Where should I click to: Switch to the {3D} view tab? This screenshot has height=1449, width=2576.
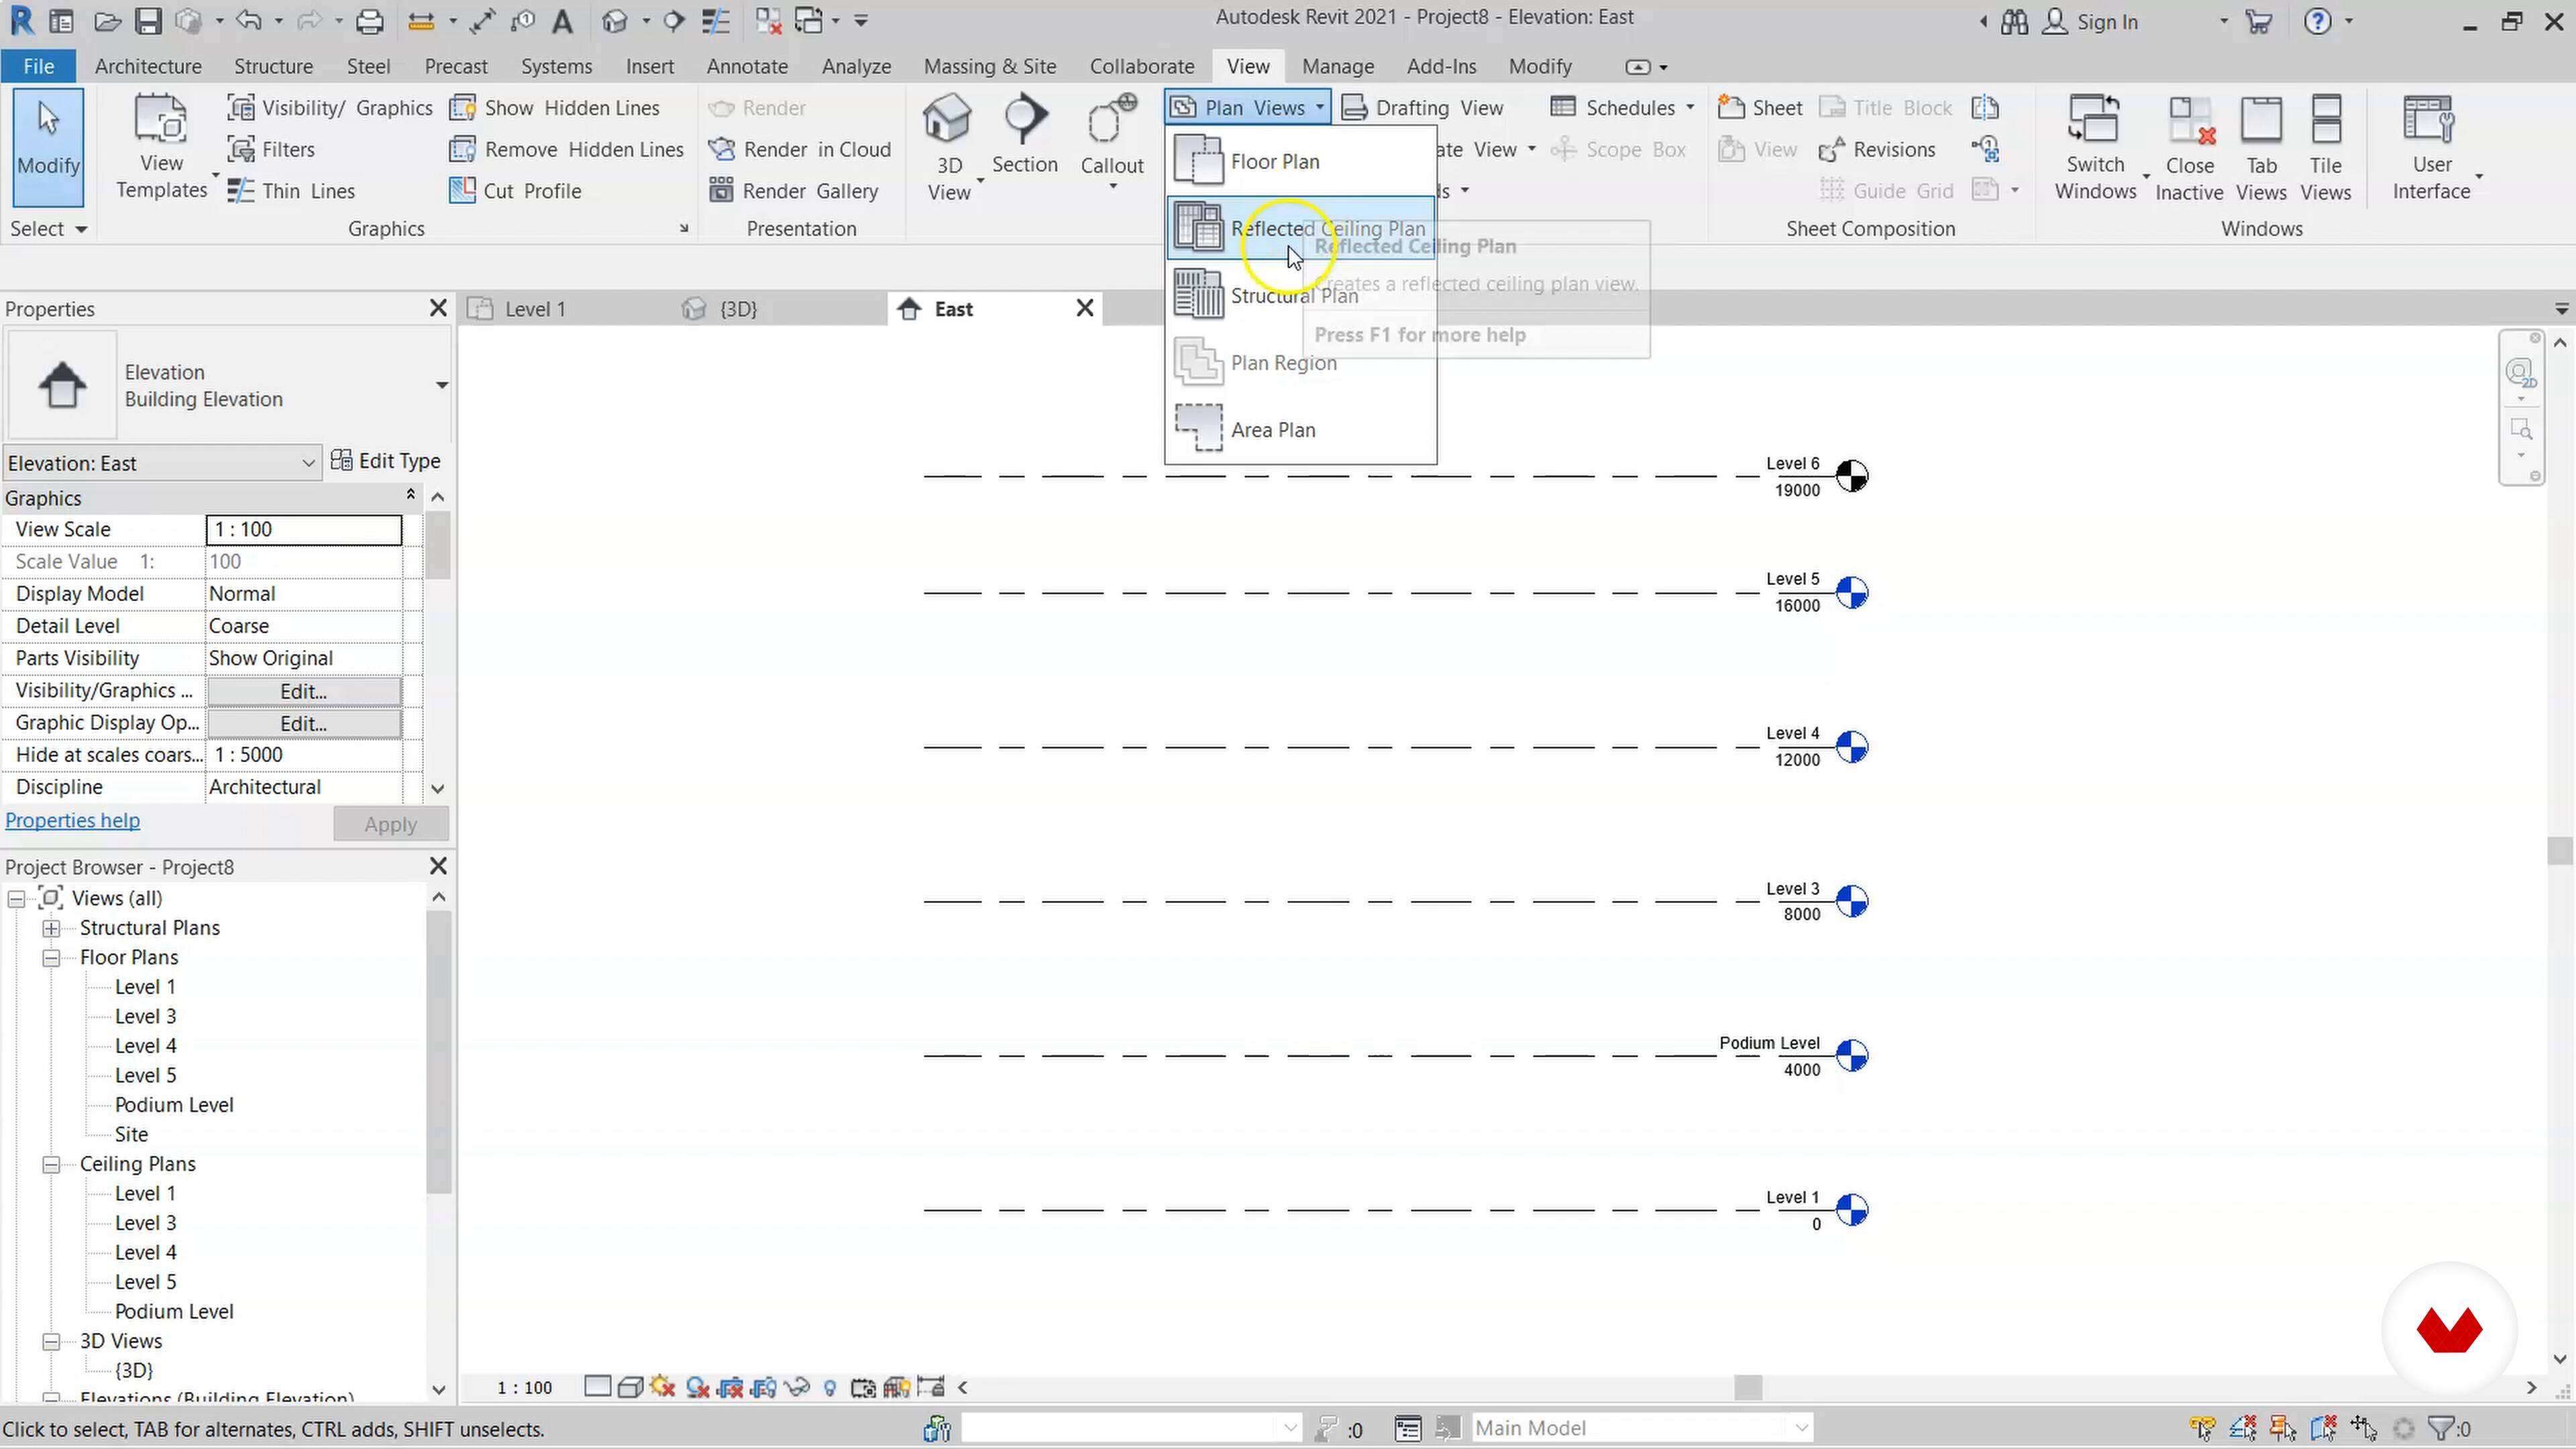[738, 309]
